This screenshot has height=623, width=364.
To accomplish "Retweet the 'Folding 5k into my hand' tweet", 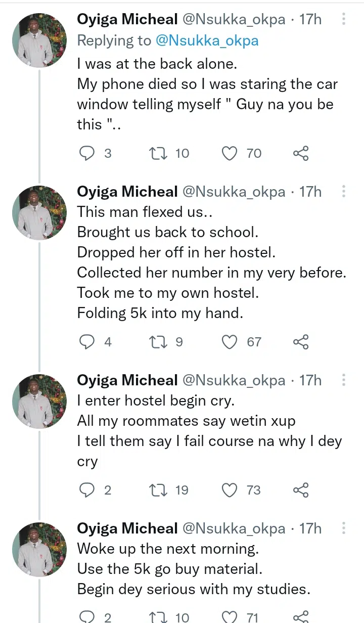I will (160, 342).
